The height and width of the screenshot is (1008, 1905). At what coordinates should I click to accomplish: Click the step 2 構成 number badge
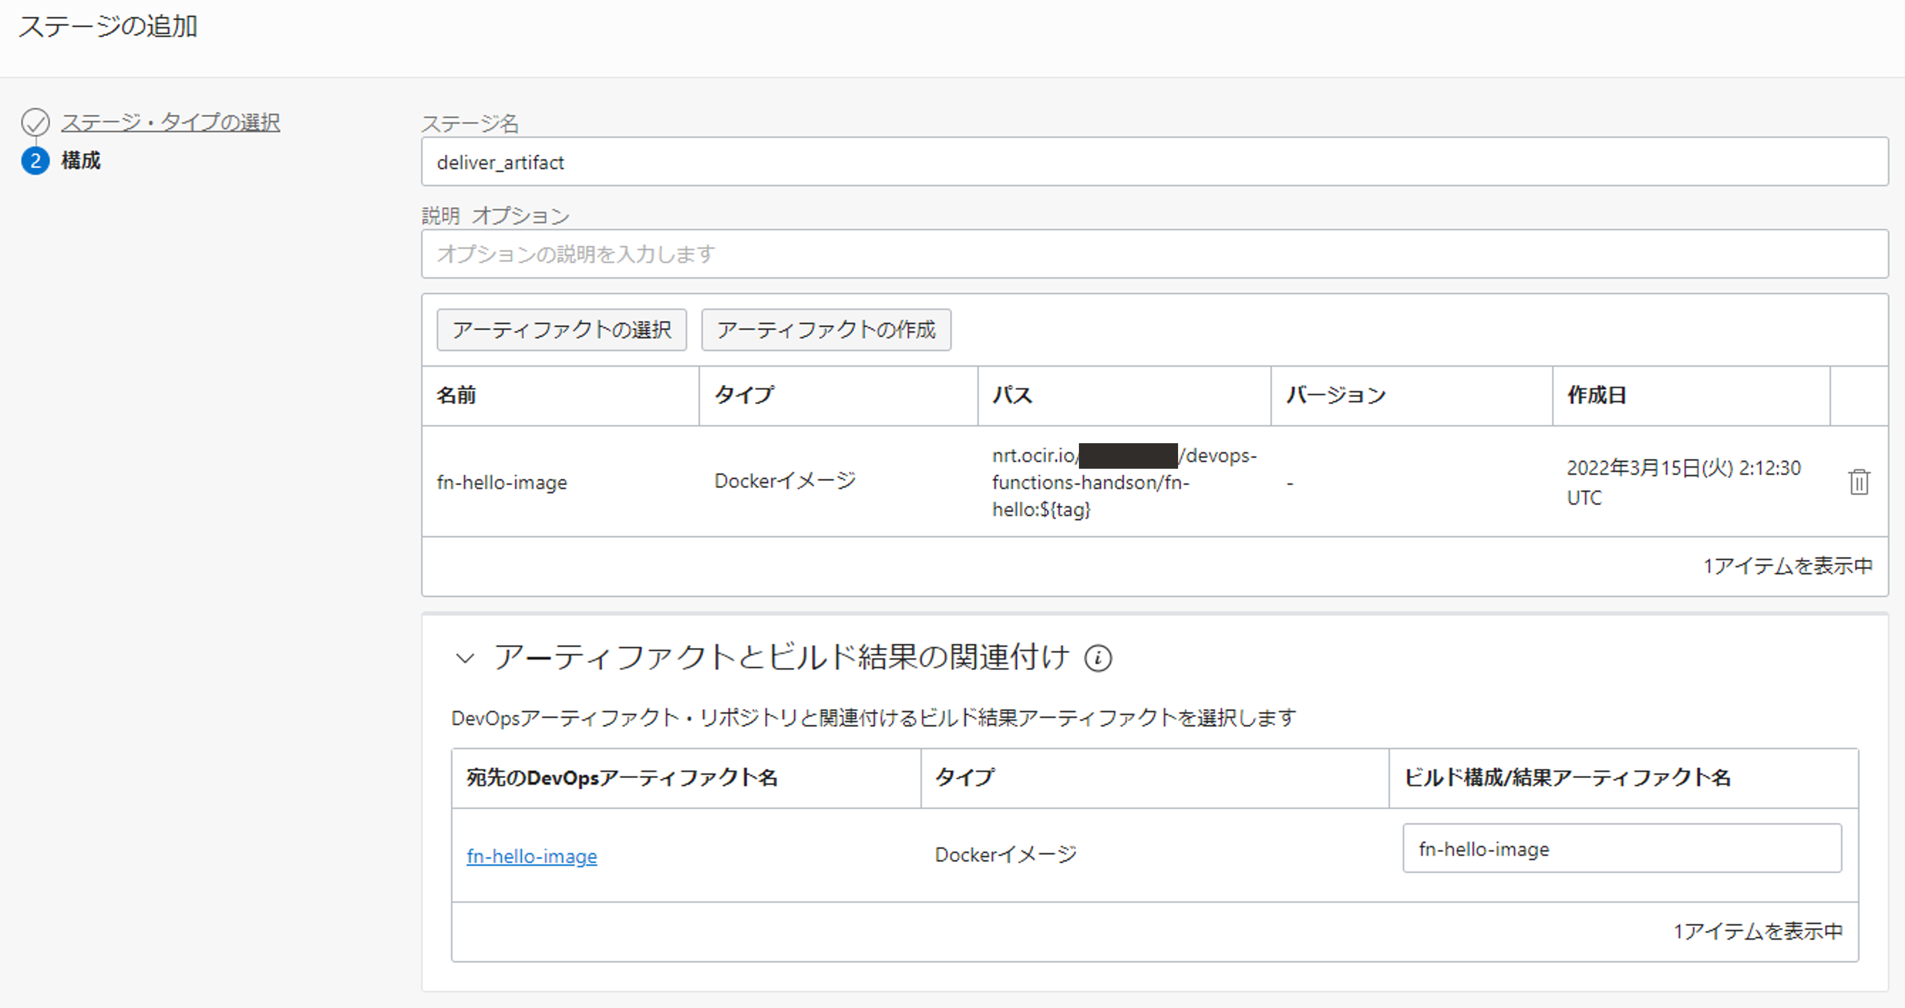(35, 161)
